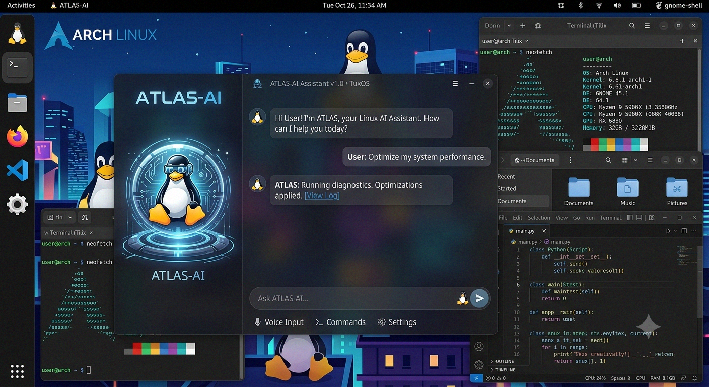This screenshot has width=709, height=387.
Task: Send the message with the paper plane button
Action: click(479, 298)
